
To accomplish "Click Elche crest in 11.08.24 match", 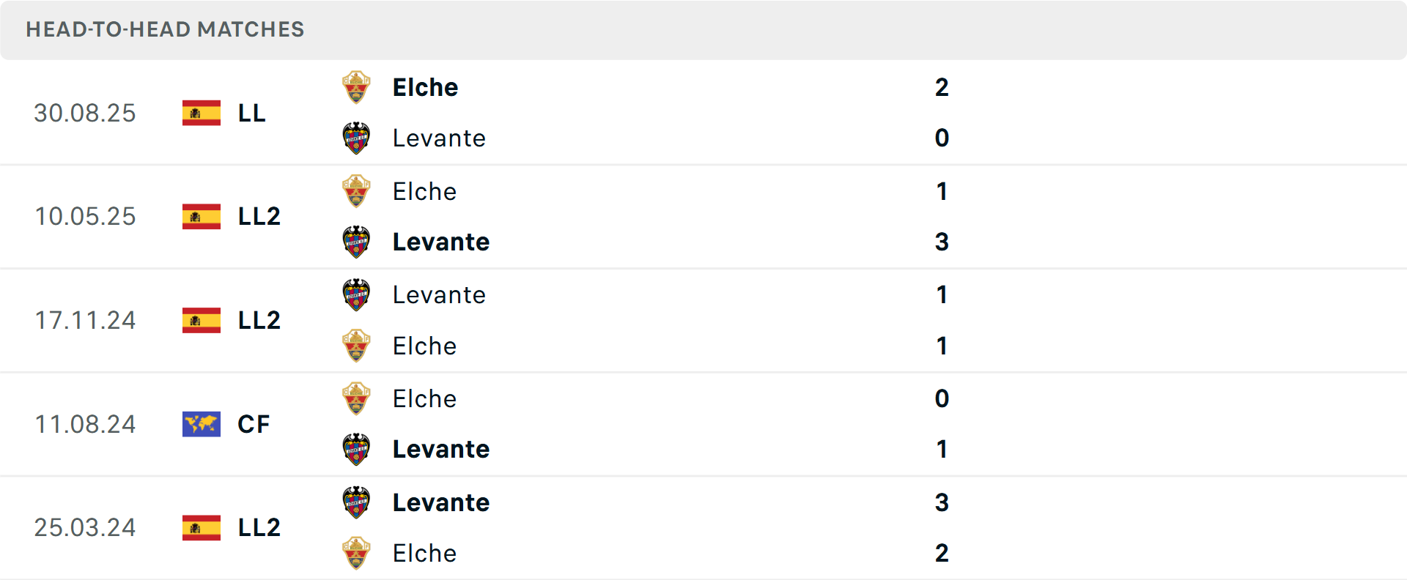I will (356, 398).
